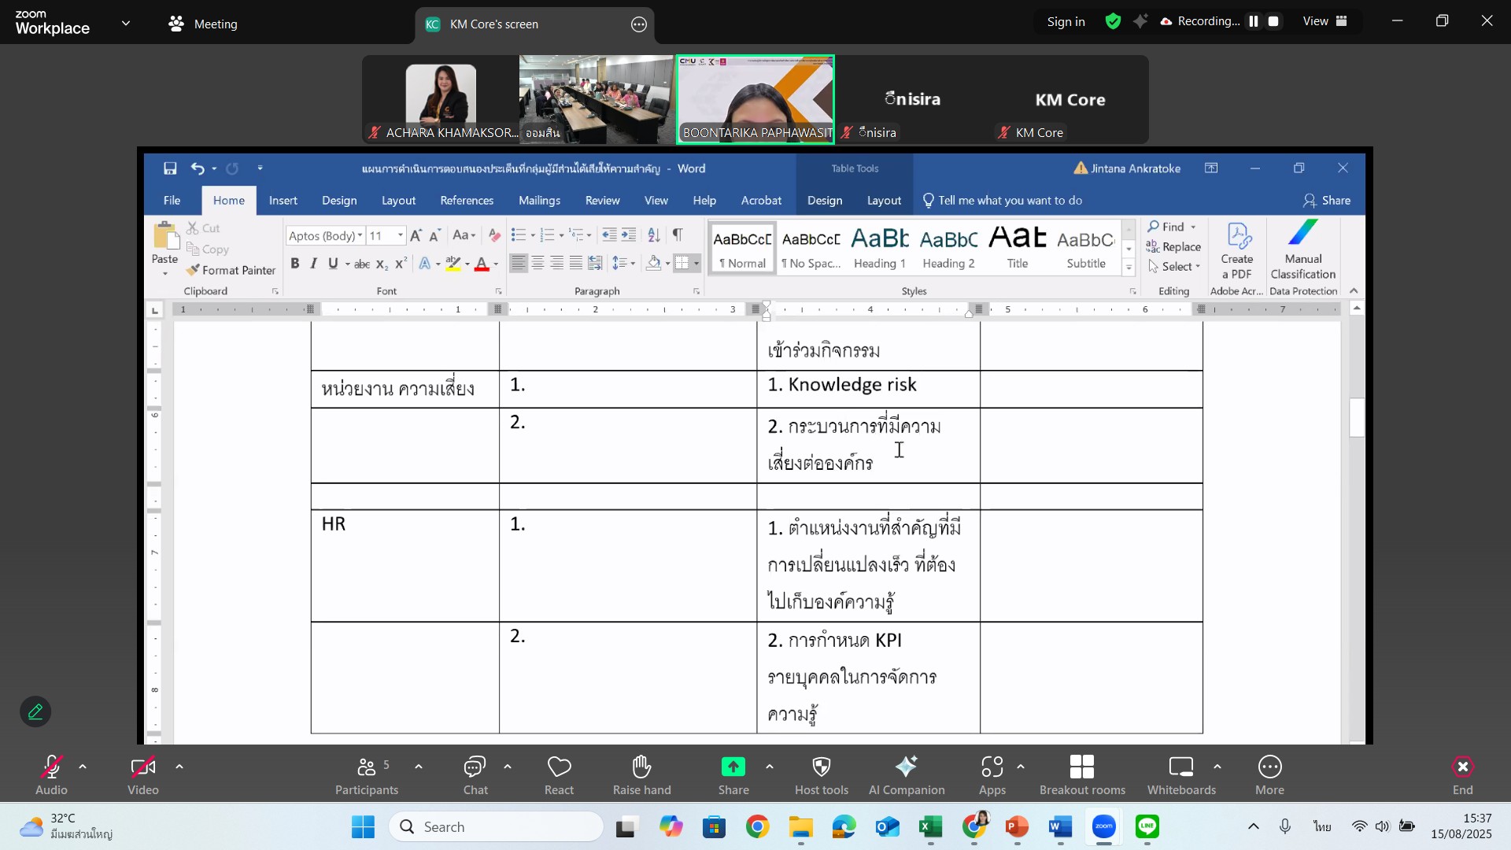Click the annotation pencil icon
The height and width of the screenshot is (850, 1511).
(35, 712)
